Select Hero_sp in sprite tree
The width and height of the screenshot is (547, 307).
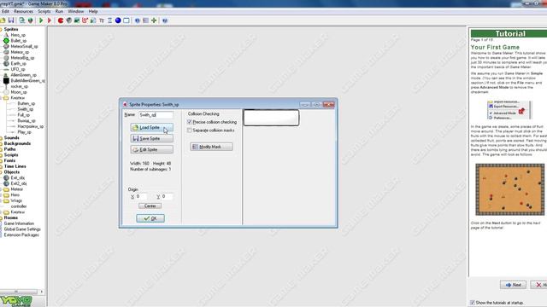[18, 35]
